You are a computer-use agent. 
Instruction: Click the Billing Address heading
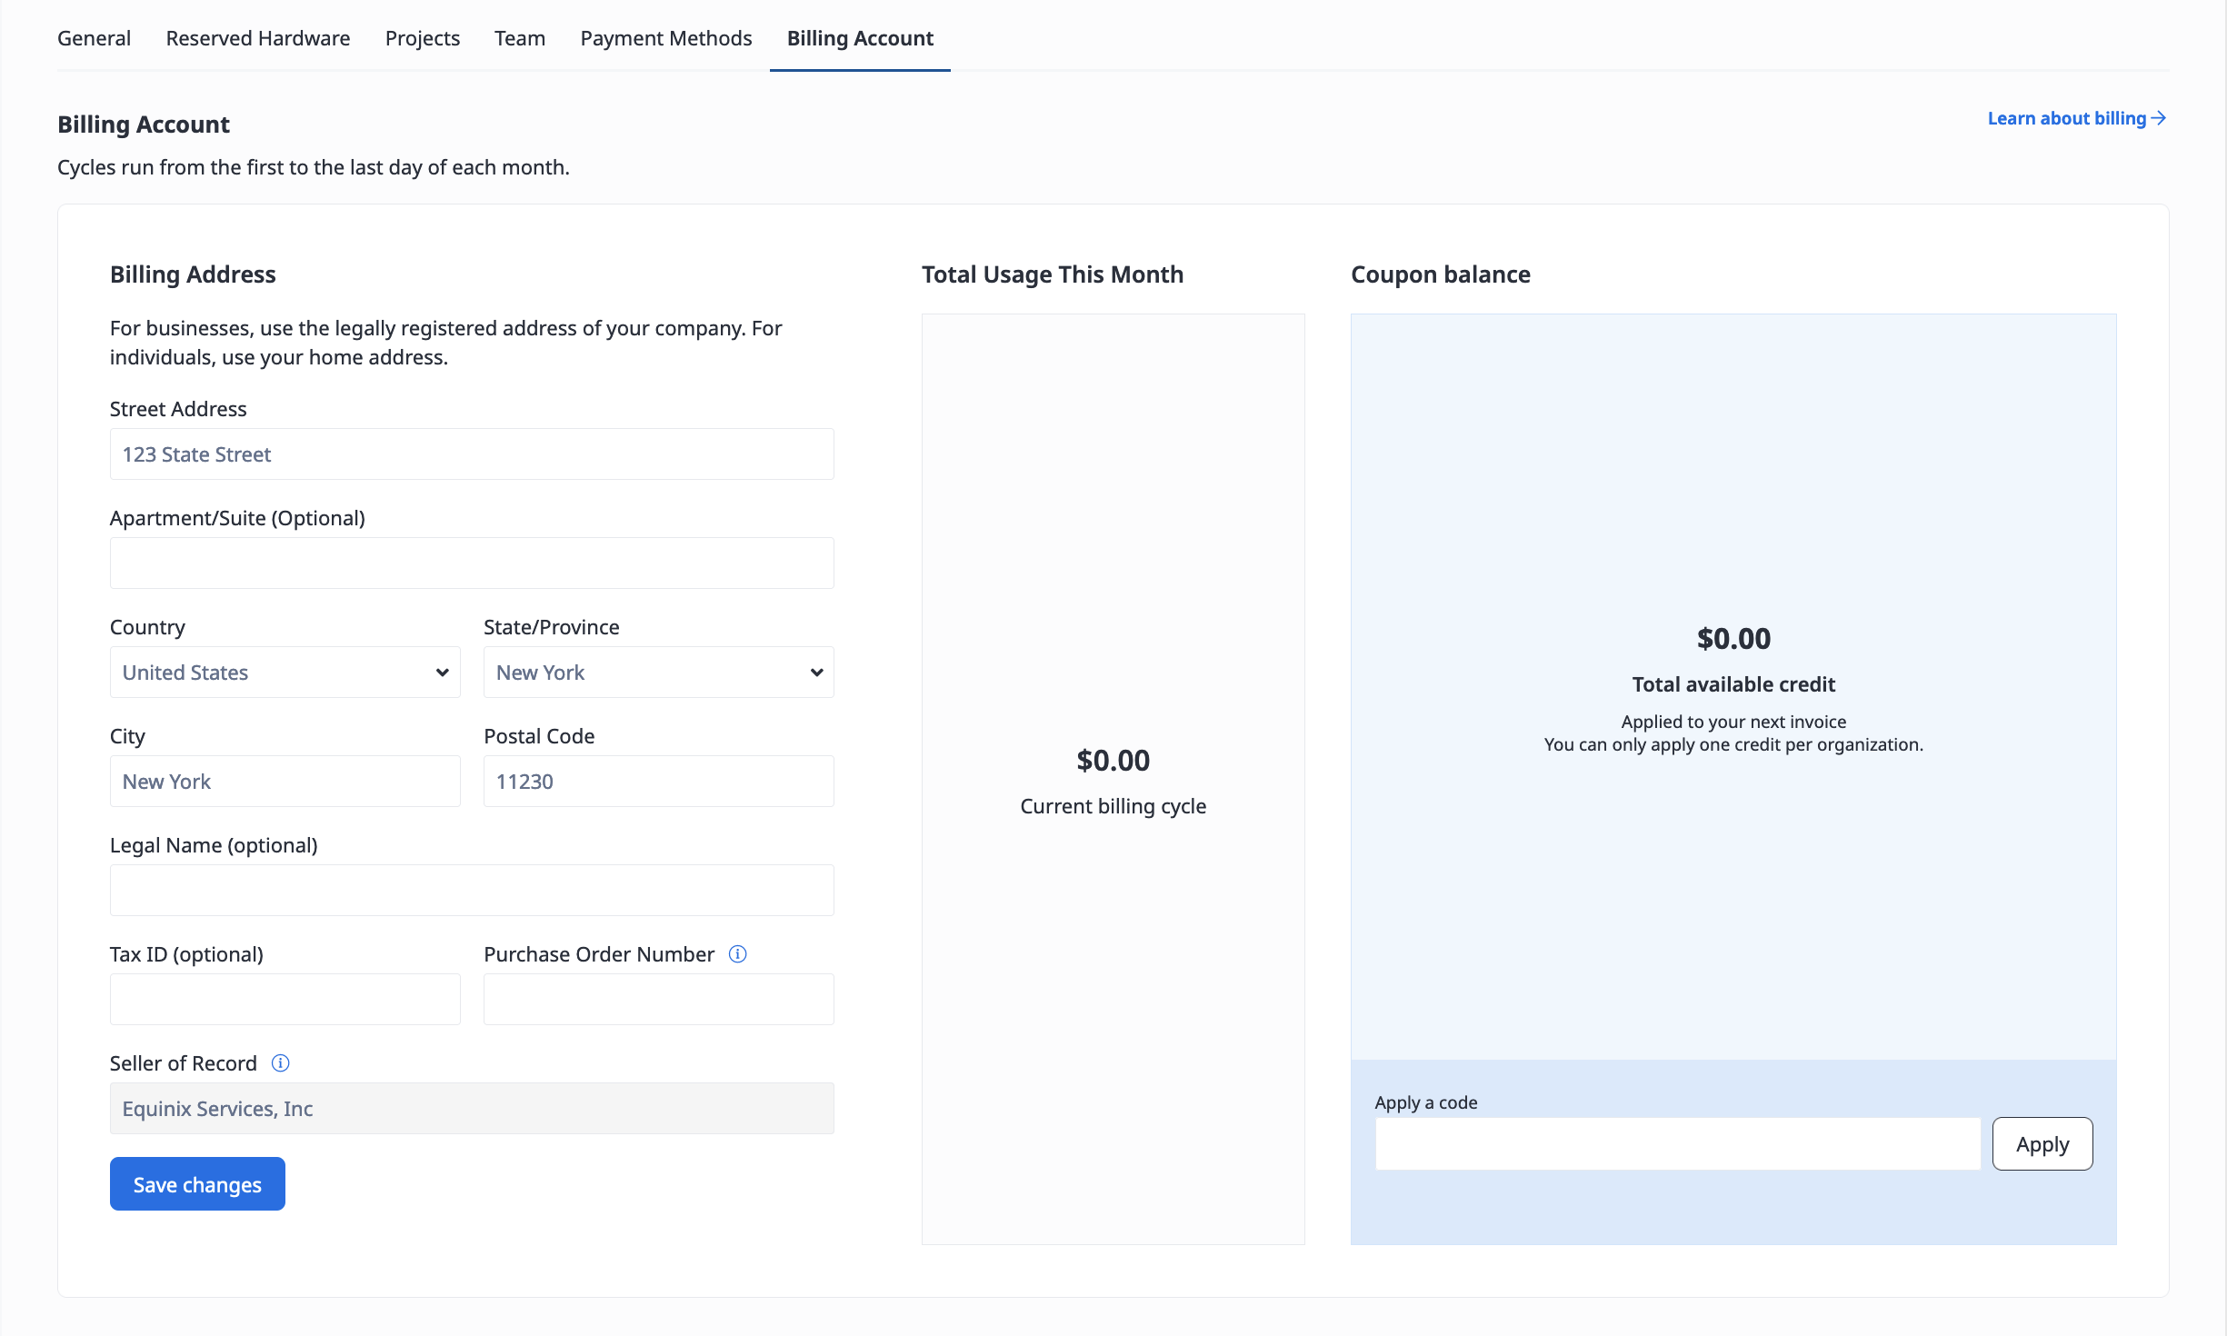click(193, 274)
